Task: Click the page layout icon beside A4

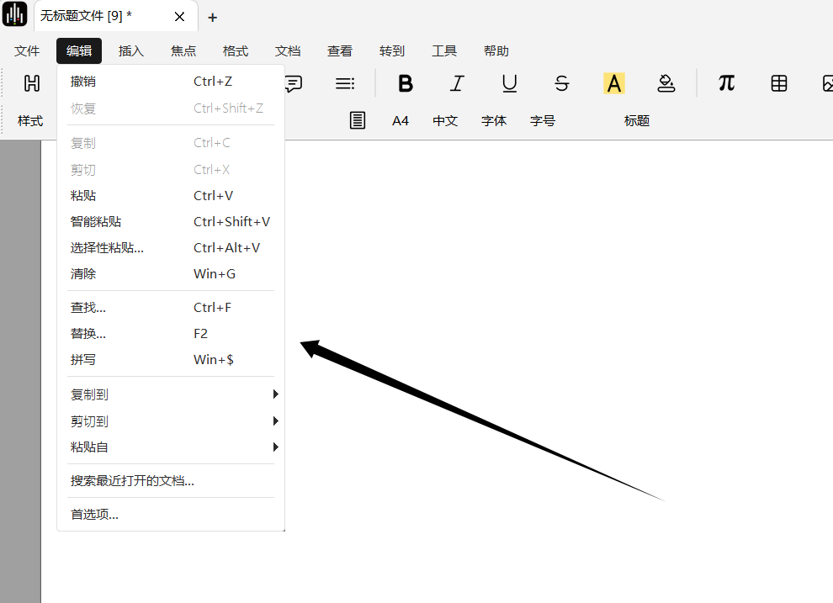Action: point(358,120)
